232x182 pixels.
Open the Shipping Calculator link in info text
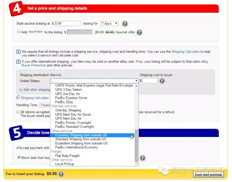click(x=186, y=51)
